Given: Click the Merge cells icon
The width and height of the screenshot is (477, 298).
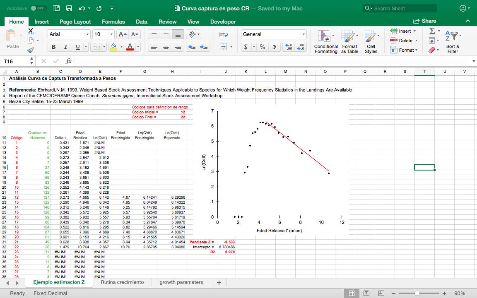Looking at the screenshot, I should pyautogui.click(x=224, y=47).
